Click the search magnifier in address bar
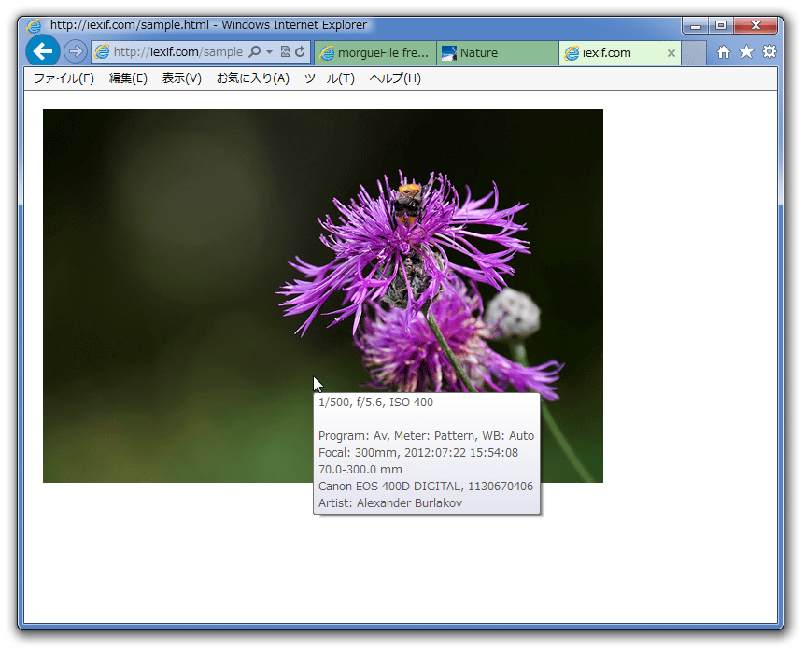Viewport: 805px width, 650px height. 254,52
